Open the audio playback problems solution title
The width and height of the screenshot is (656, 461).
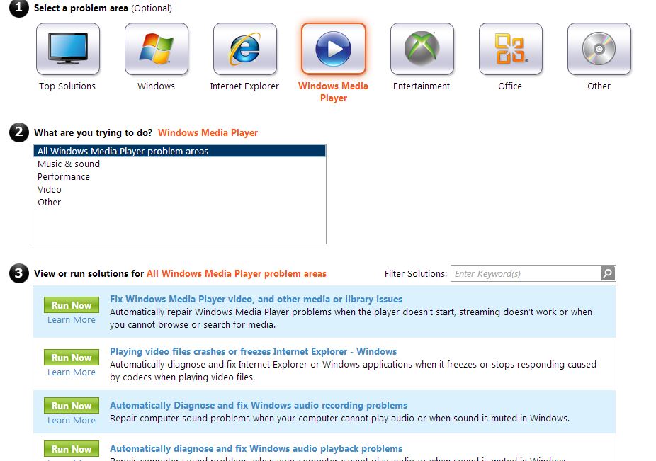256,449
